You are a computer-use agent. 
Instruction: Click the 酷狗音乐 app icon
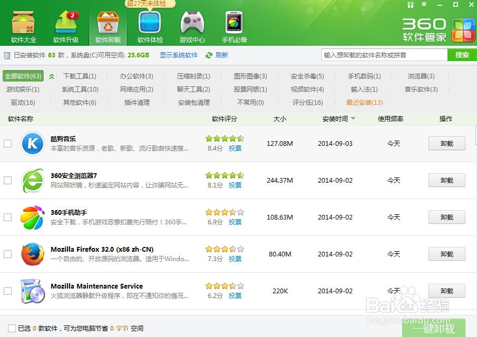tap(33, 143)
